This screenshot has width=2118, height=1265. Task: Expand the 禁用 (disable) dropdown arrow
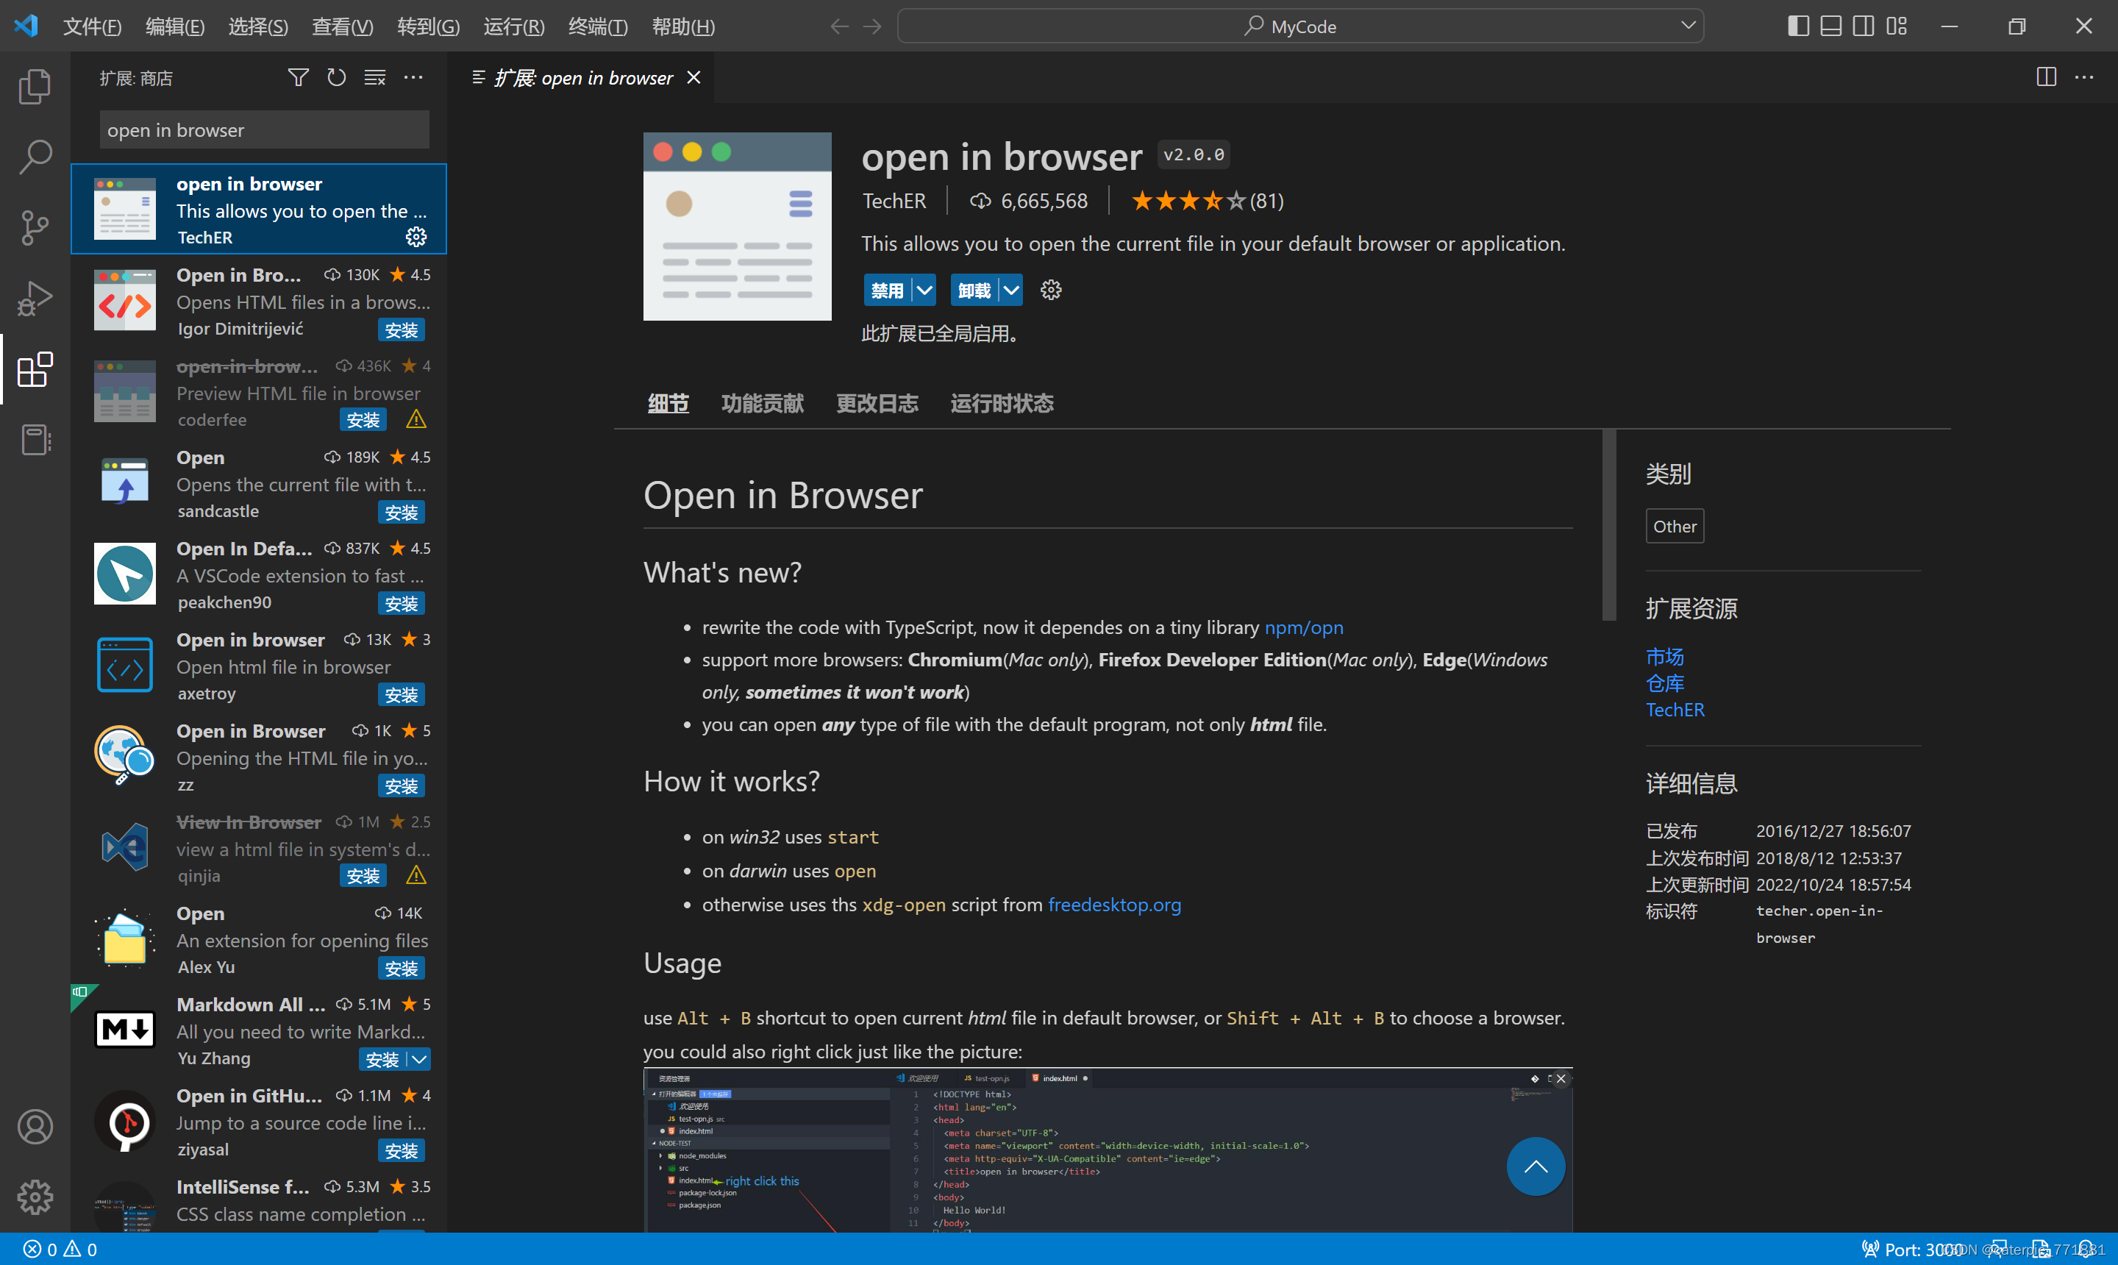point(924,290)
